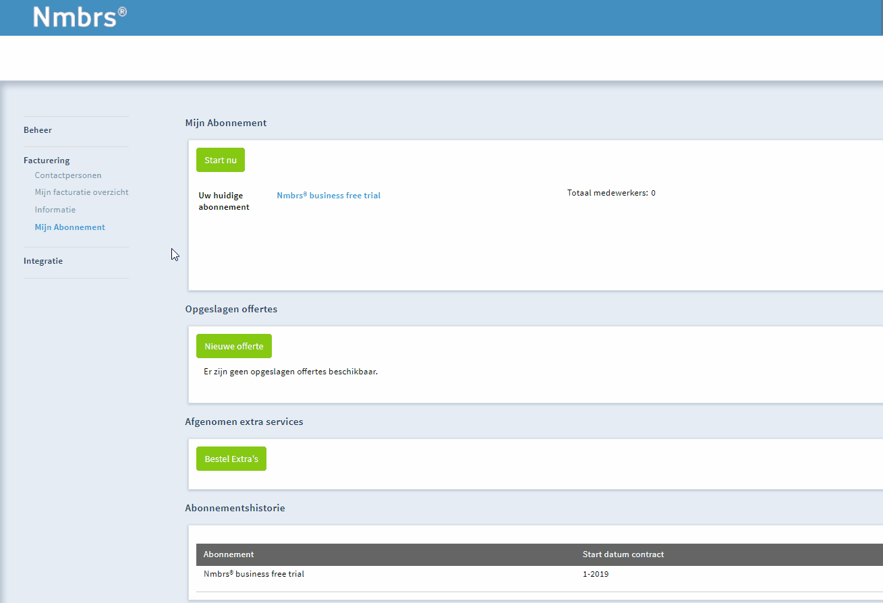Open the Beheer section in the sidebar
The width and height of the screenshot is (883, 603).
click(38, 130)
